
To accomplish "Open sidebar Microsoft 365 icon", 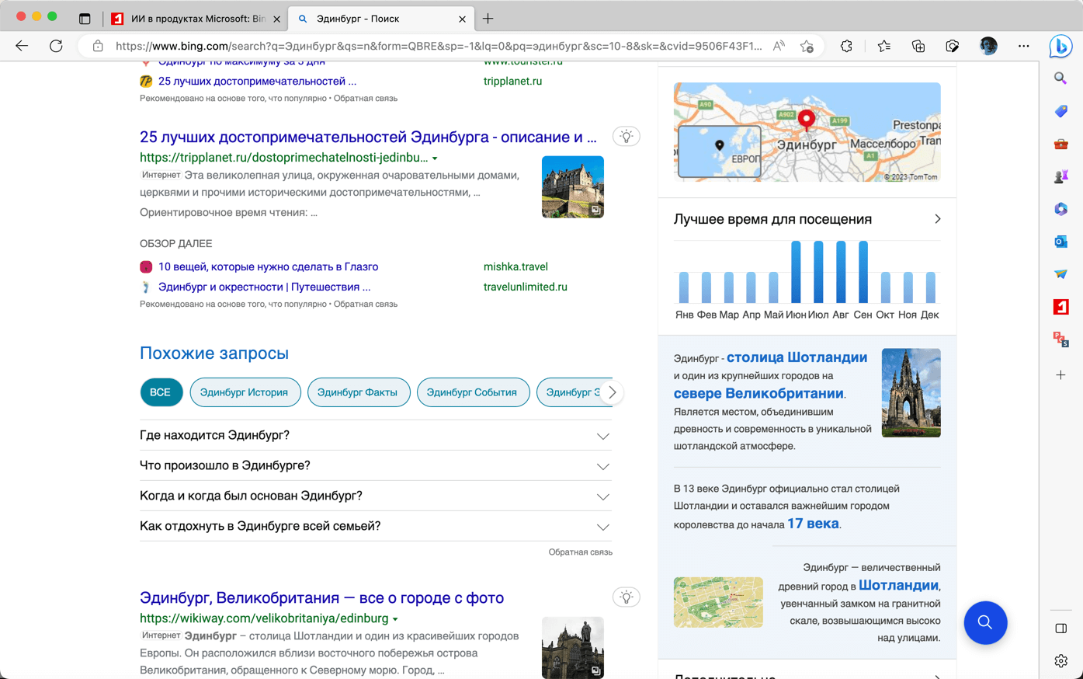I will 1060,209.
